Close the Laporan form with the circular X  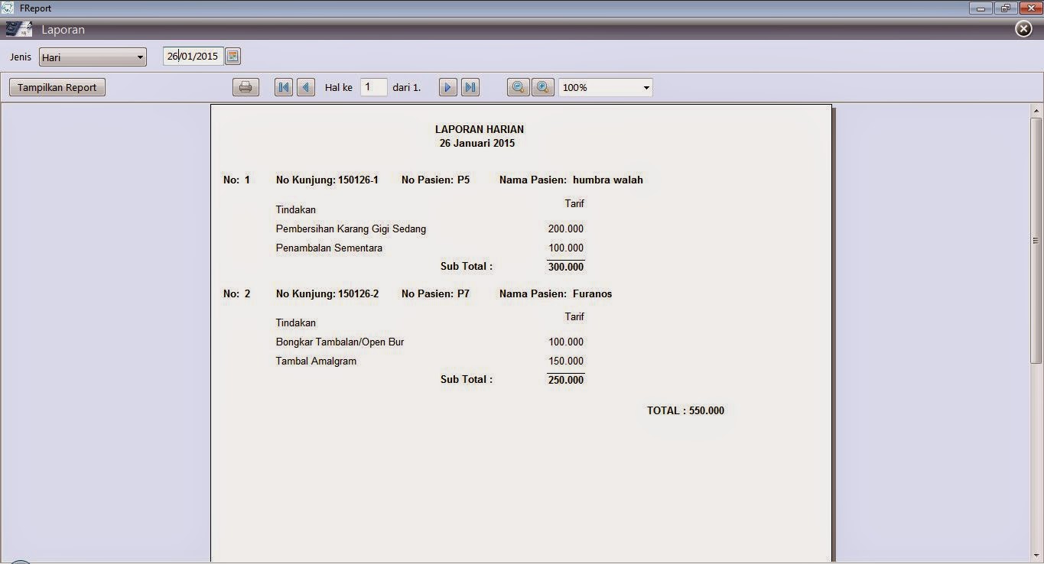[1023, 28]
